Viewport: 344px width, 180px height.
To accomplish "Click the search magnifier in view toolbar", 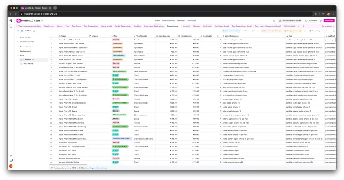I will [334, 31].
